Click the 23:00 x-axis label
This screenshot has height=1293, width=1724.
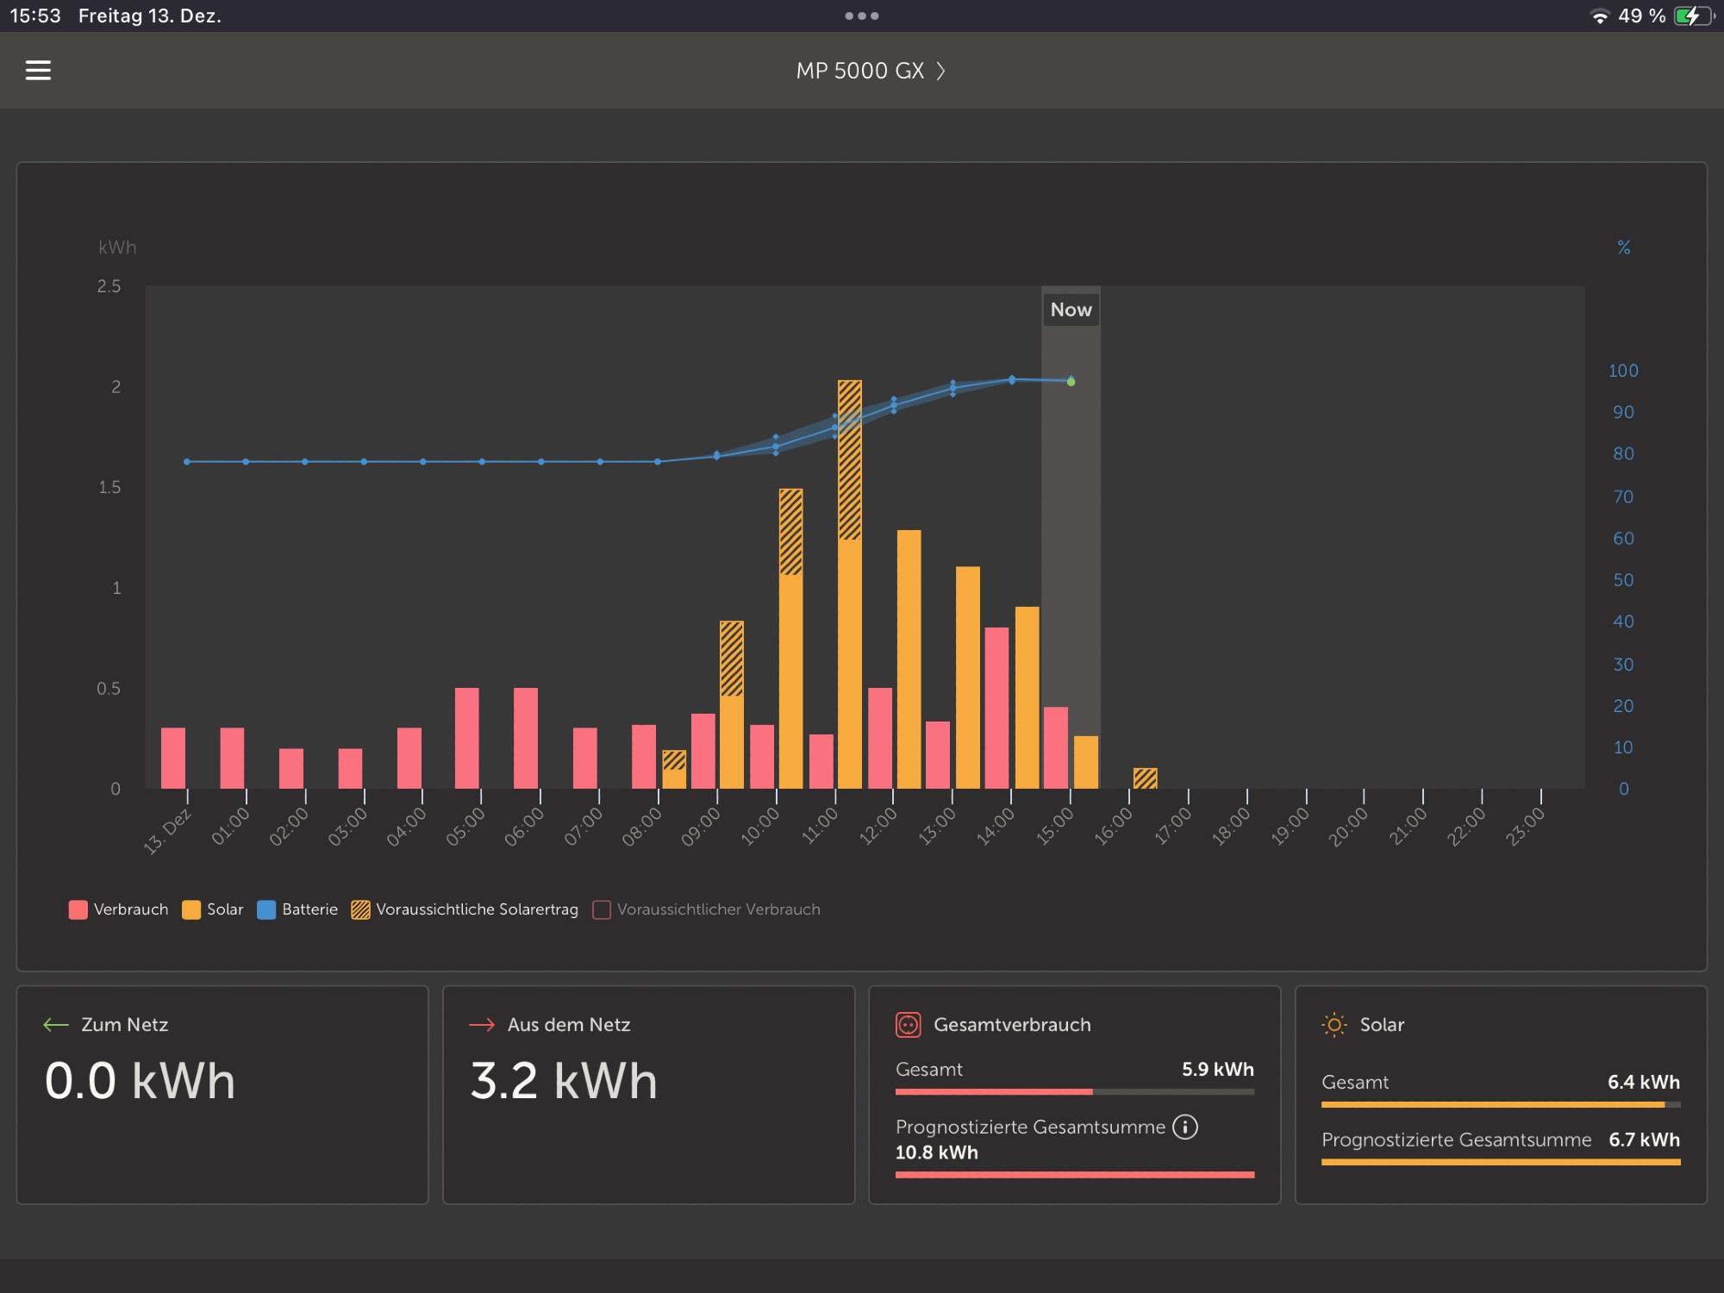pyautogui.click(x=1526, y=827)
